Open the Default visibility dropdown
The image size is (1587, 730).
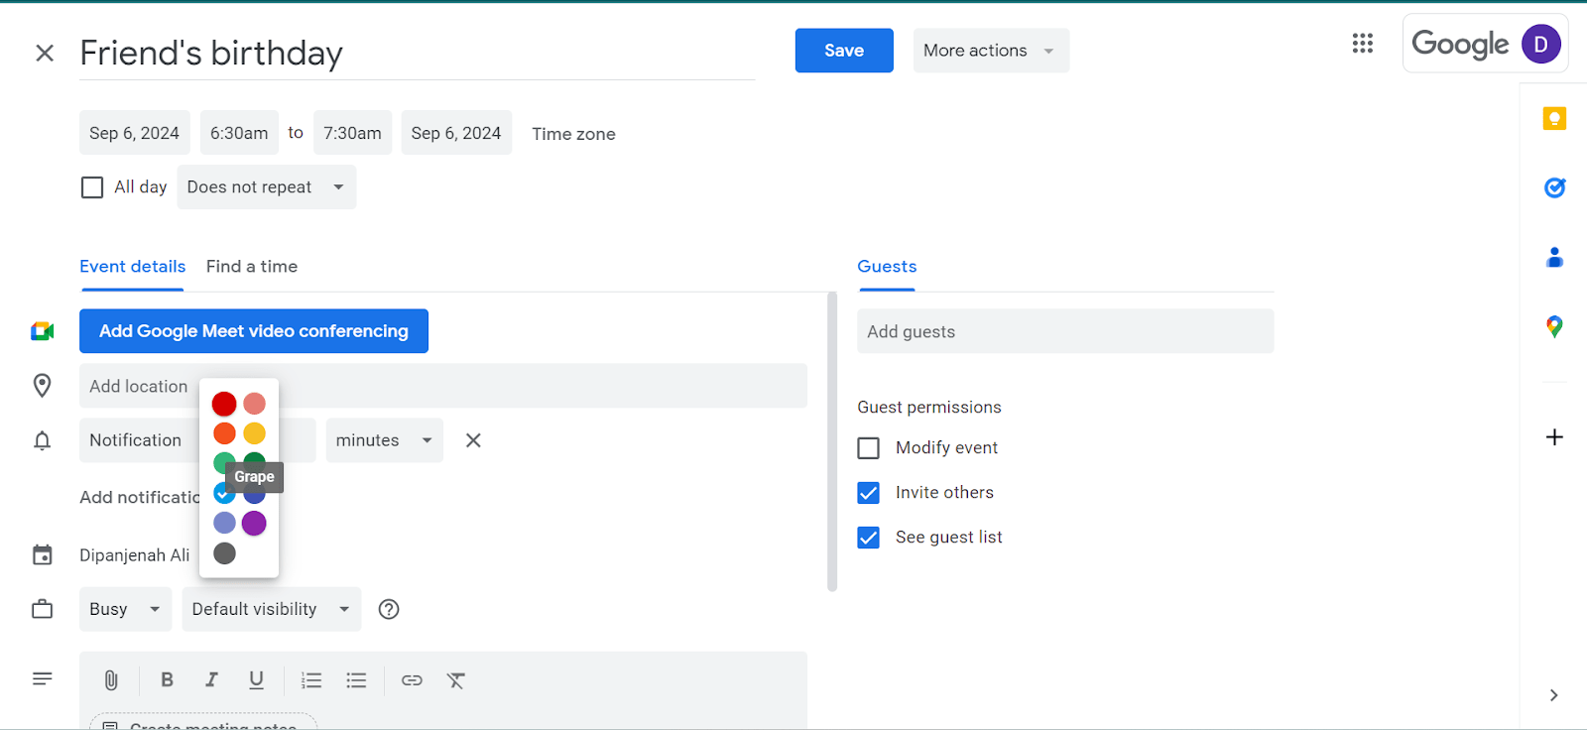[x=271, y=609]
